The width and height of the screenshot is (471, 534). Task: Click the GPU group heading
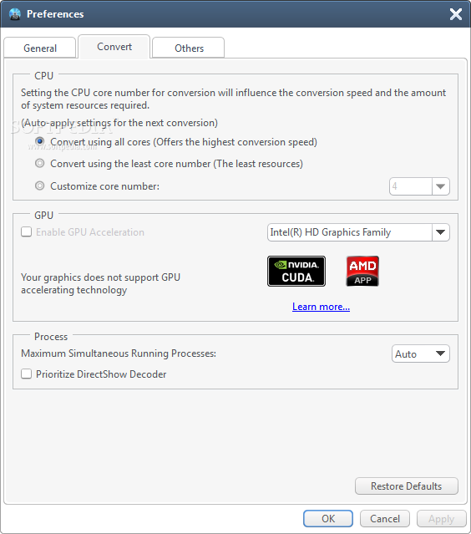(44, 216)
